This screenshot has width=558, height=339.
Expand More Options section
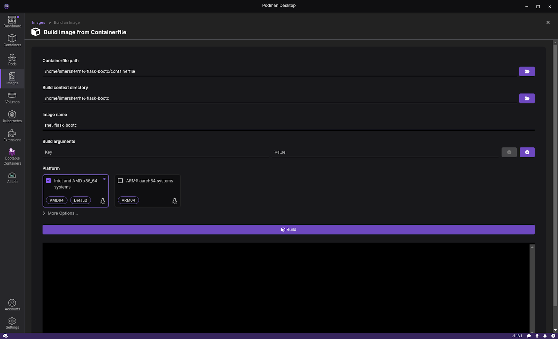click(60, 213)
